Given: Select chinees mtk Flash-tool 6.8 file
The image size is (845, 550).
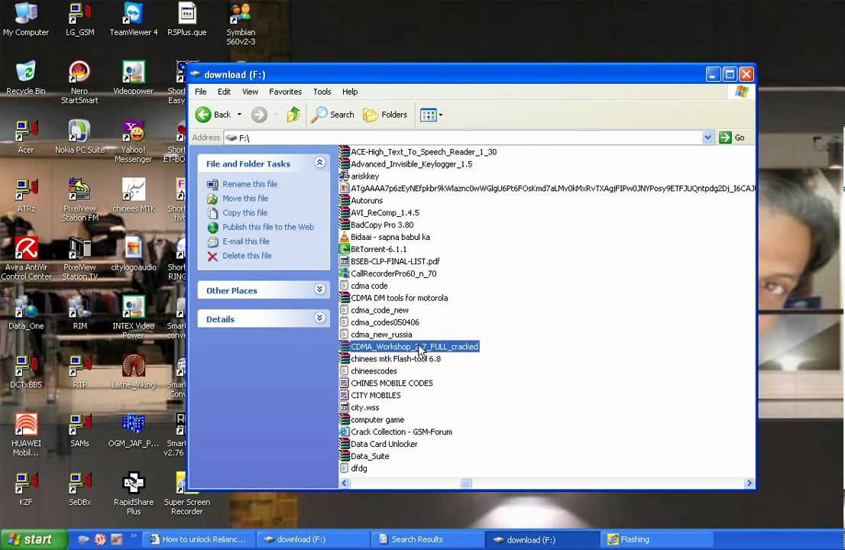Looking at the screenshot, I should click(390, 359).
